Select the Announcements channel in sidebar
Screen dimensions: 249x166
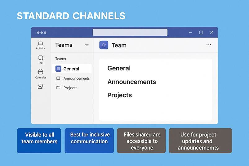click(x=76, y=79)
